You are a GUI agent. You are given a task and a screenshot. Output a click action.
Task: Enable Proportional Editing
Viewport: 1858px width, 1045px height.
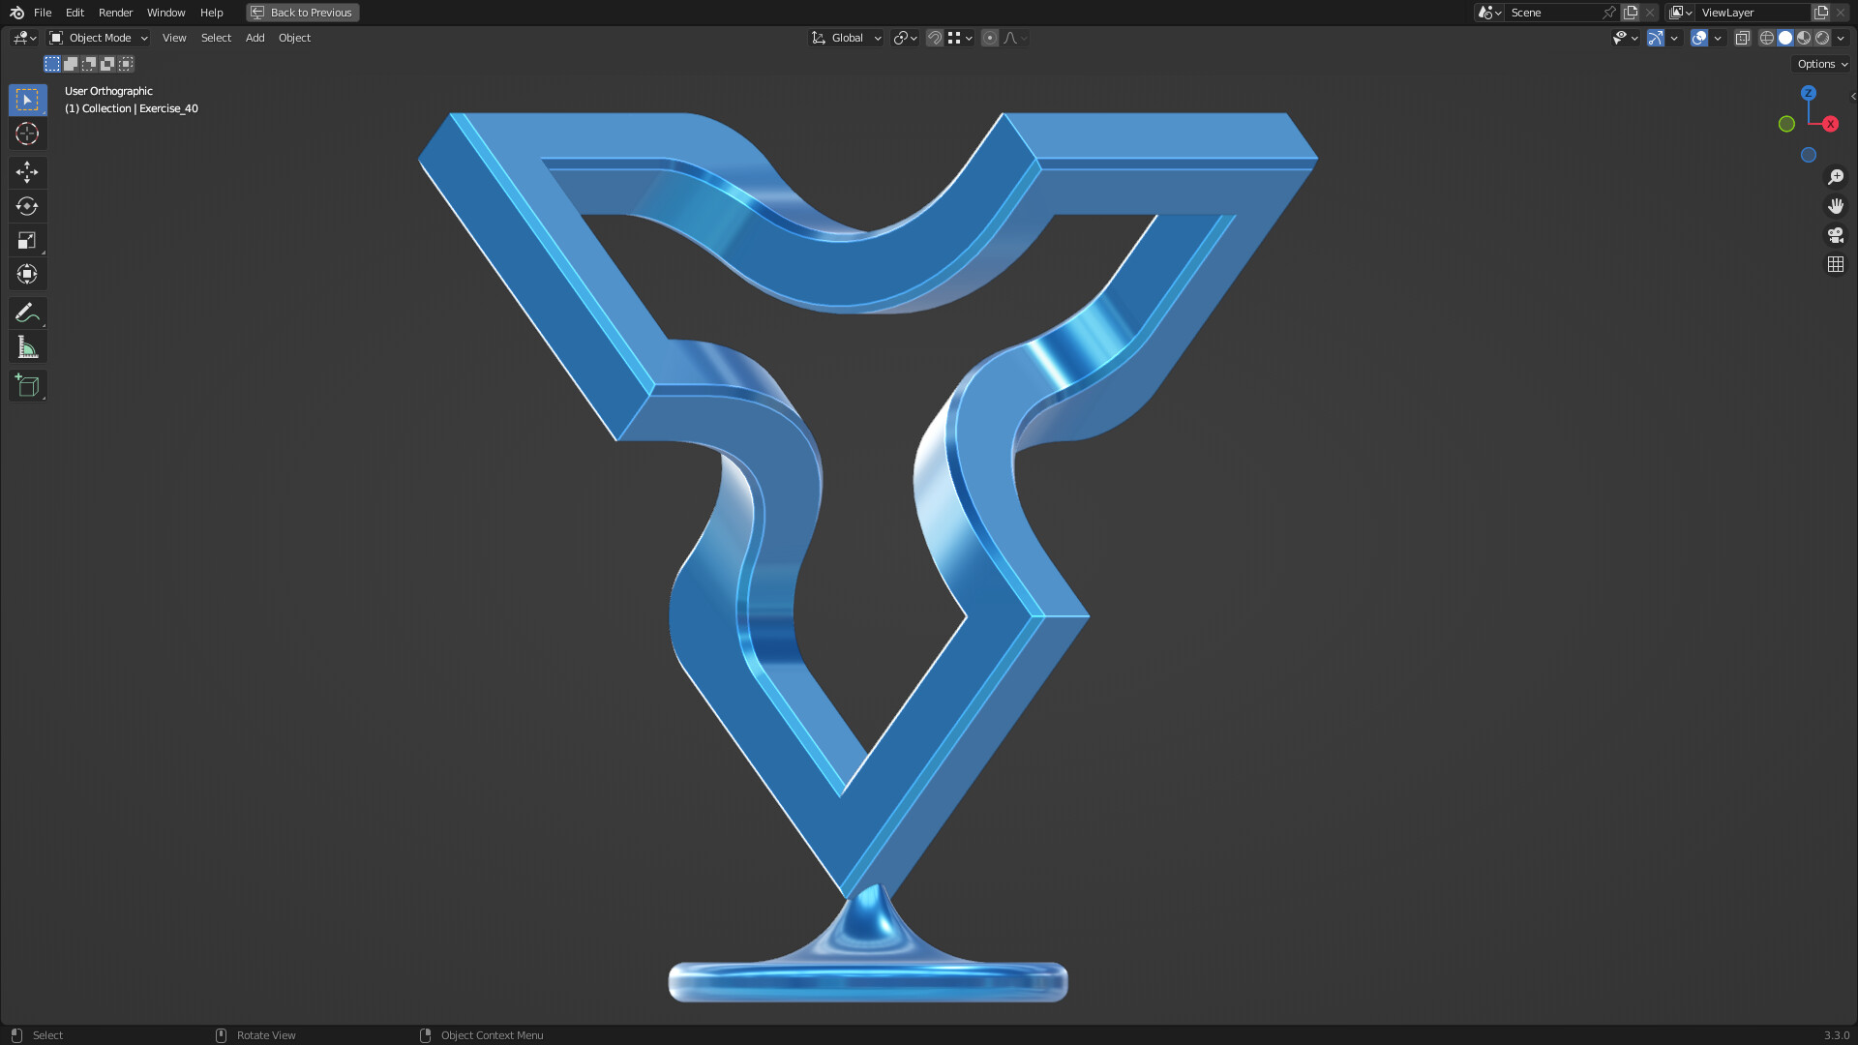(989, 38)
